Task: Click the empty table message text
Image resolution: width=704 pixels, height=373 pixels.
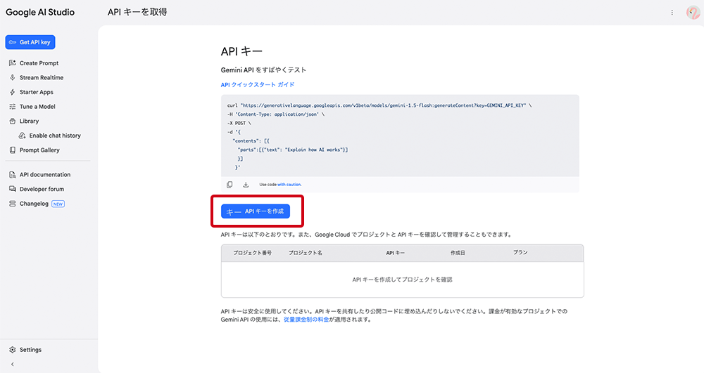Action: pos(402,280)
